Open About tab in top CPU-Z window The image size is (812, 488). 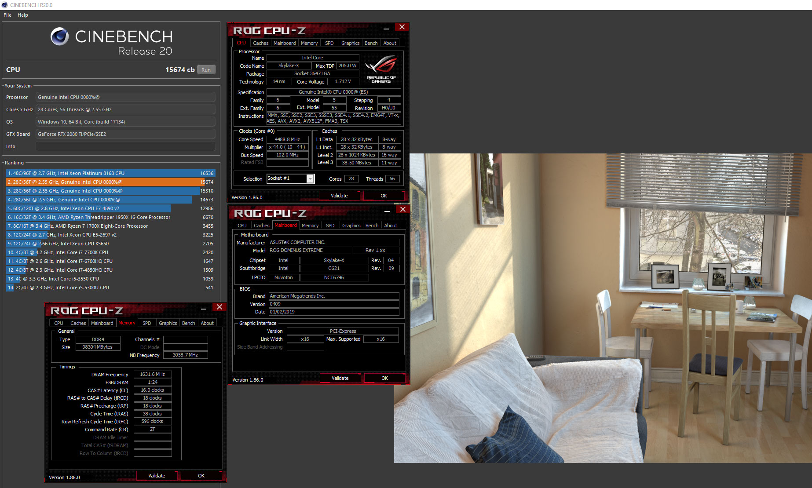tap(390, 43)
